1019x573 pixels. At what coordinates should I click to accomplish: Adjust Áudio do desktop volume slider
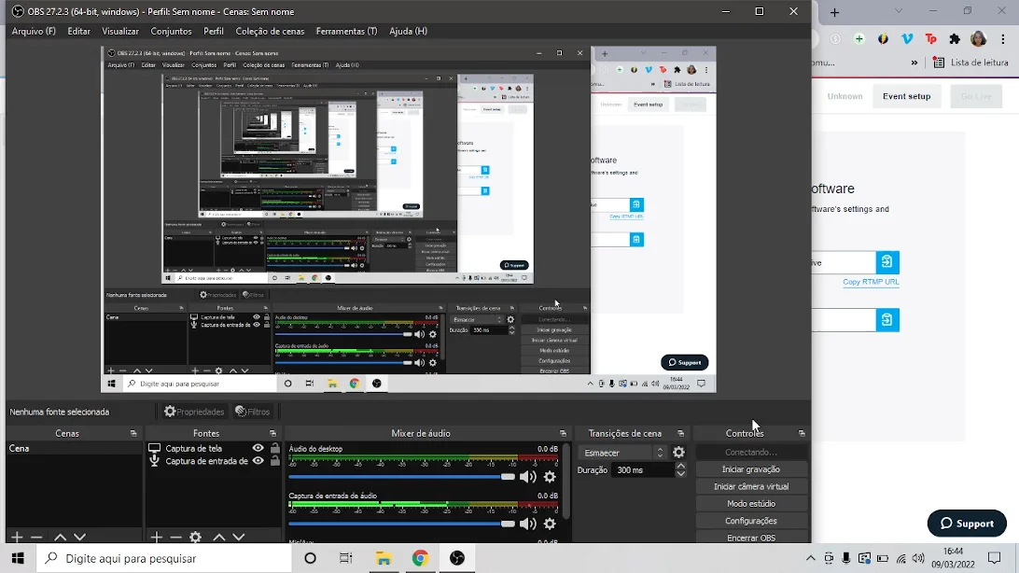pyautogui.click(x=401, y=477)
